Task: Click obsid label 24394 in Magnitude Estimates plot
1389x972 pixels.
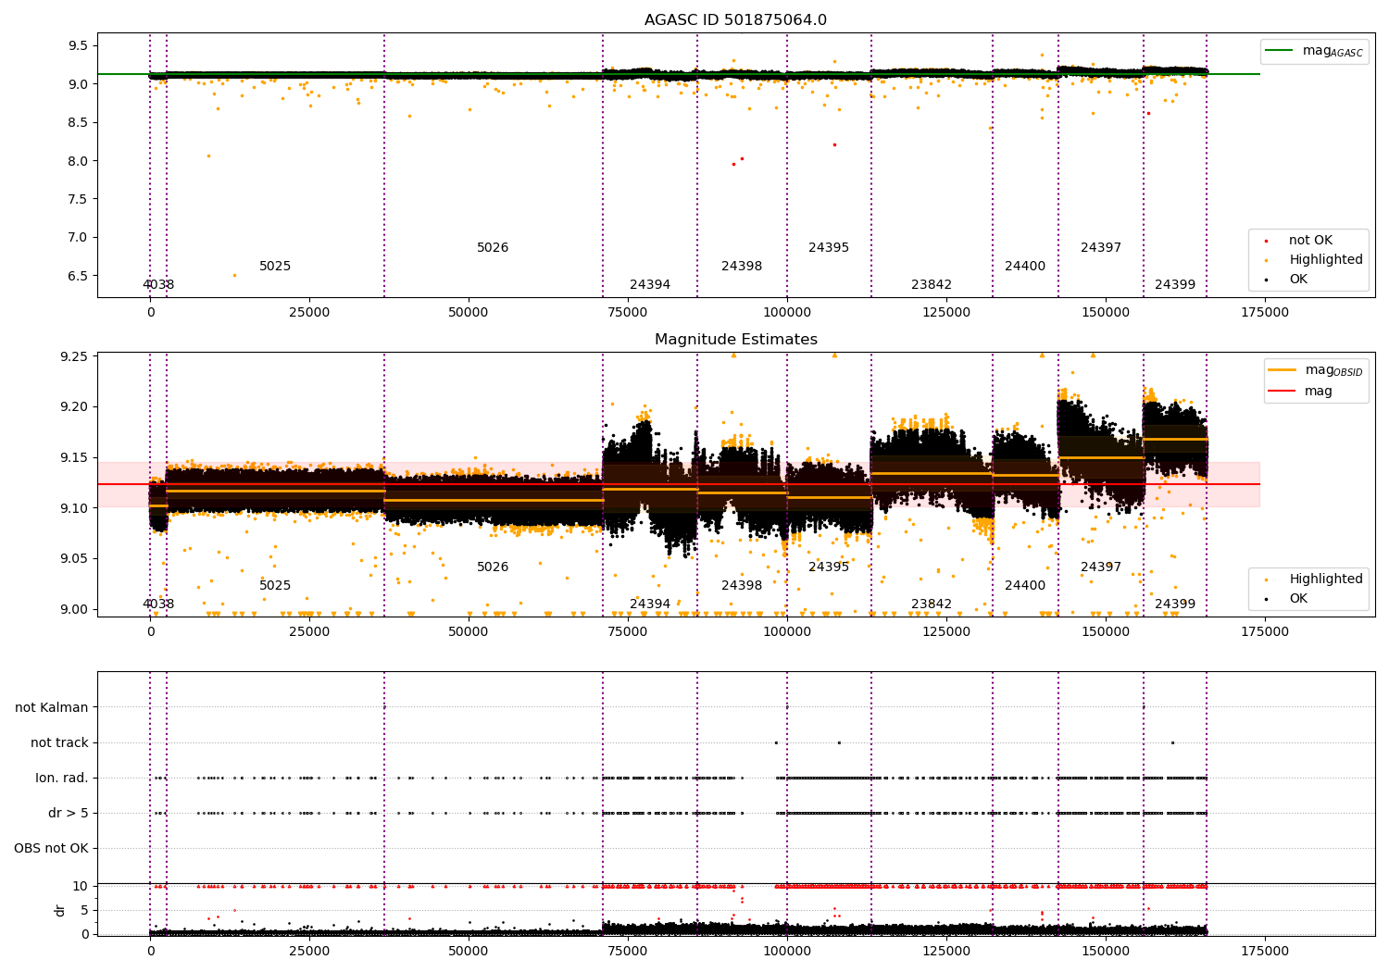Action: [x=650, y=604]
